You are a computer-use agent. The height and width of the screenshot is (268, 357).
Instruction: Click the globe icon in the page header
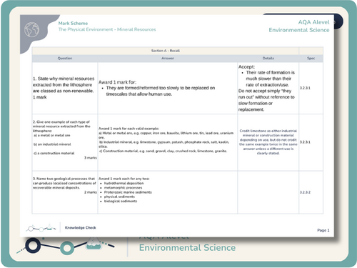coord(31,29)
